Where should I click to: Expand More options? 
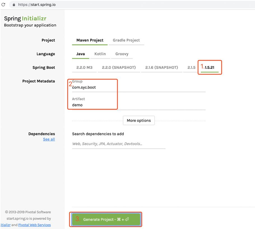pyautogui.click(x=139, y=120)
